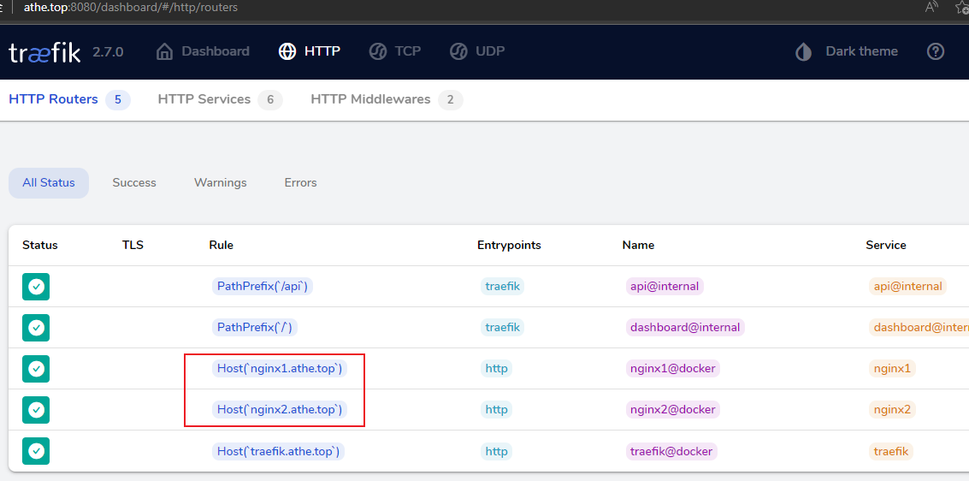Click the TCP section icon
This screenshot has width=969, height=481.
(377, 51)
